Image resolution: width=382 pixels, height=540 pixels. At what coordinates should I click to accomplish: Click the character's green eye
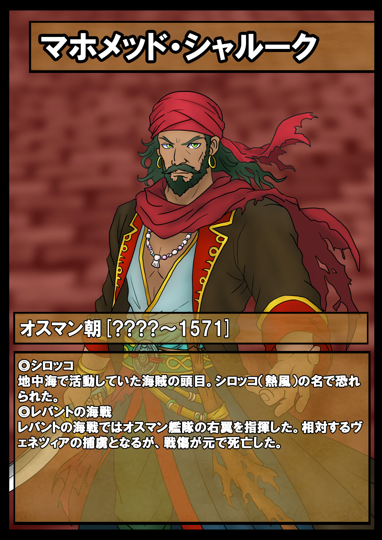(x=194, y=145)
